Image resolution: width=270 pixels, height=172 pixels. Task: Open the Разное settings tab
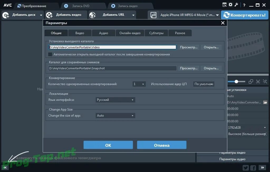tap(180, 33)
